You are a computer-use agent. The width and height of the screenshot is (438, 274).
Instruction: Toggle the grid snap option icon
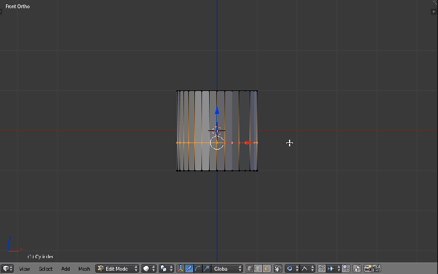[346, 269]
